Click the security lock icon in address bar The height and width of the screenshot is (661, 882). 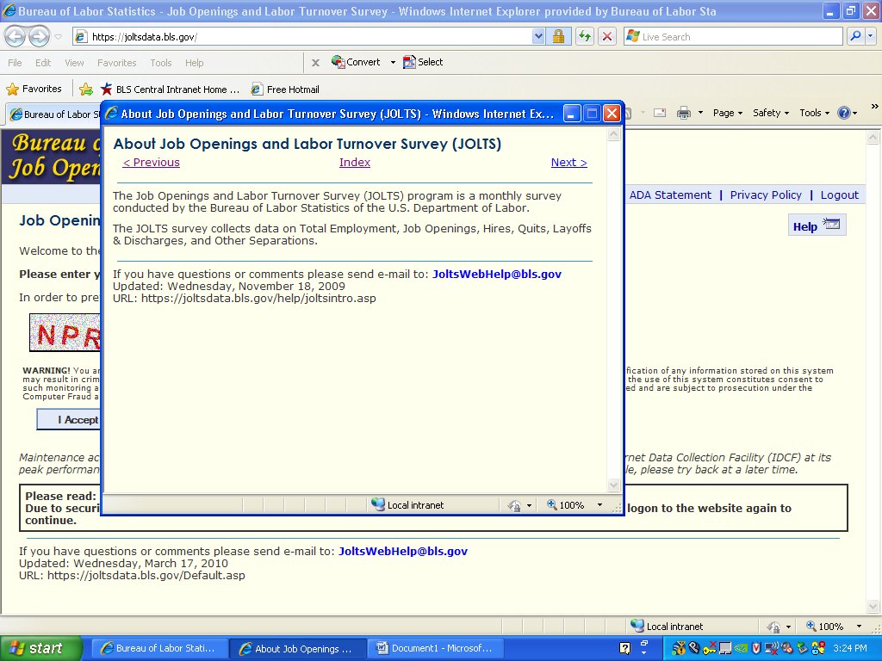(558, 36)
